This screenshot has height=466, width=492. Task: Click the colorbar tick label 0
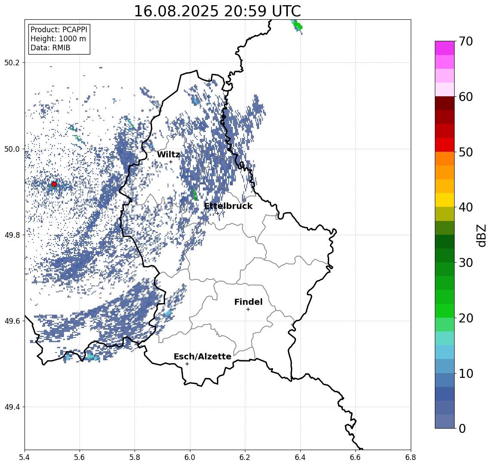point(462,428)
